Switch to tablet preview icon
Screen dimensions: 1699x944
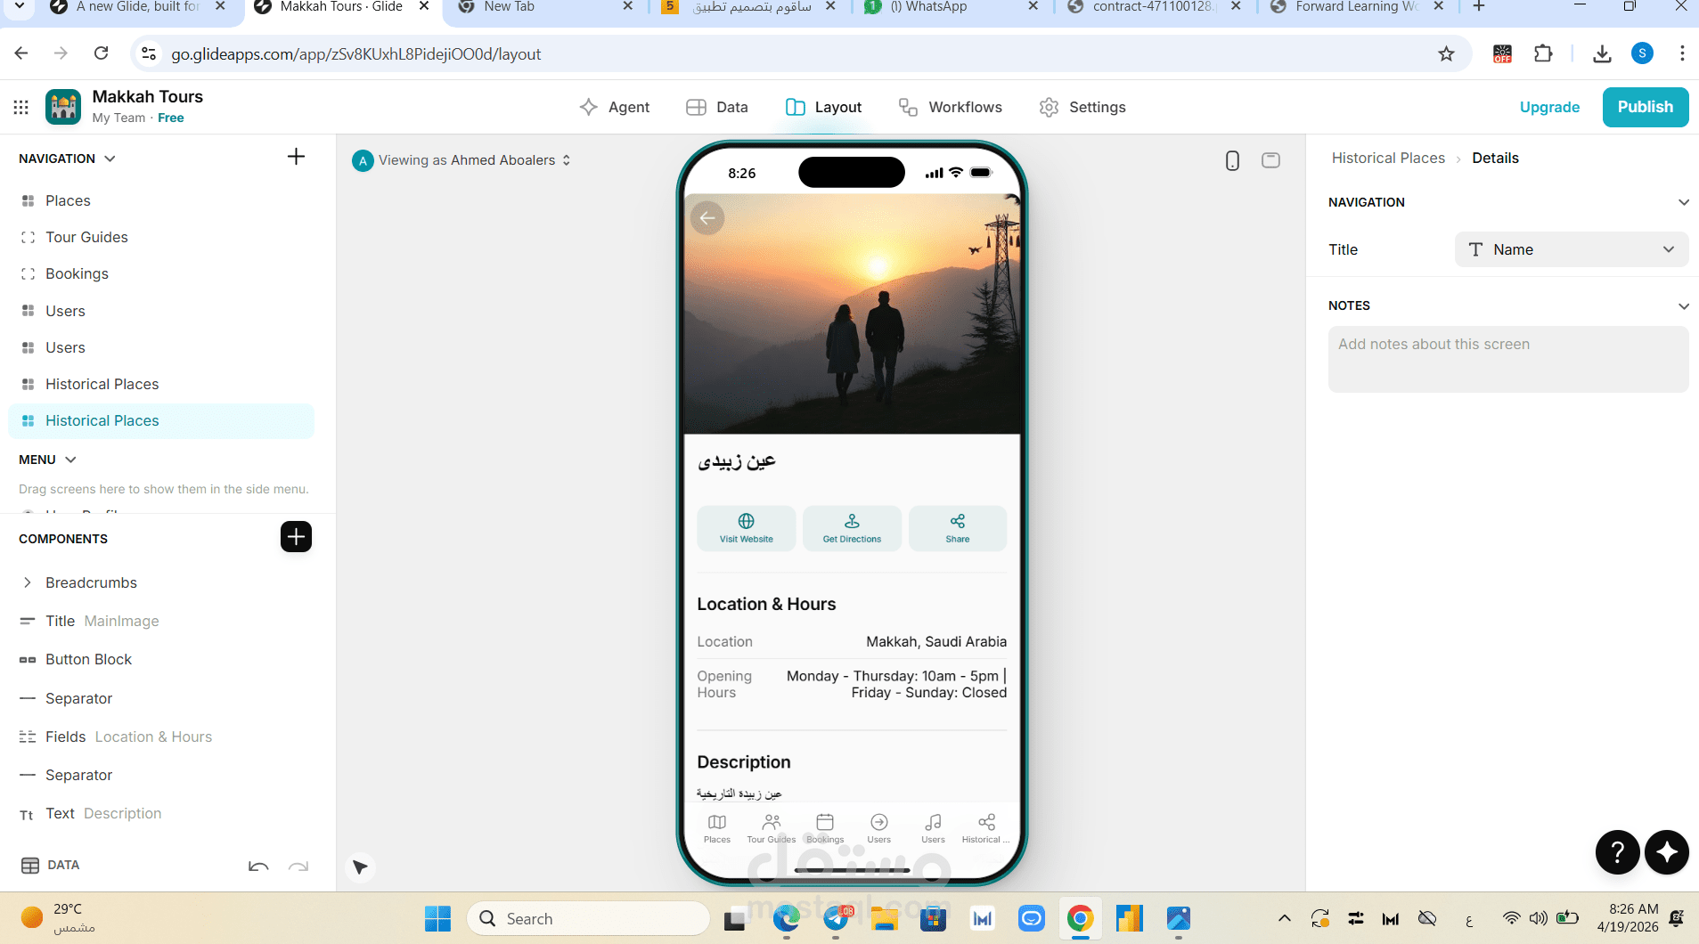tap(1270, 160)
